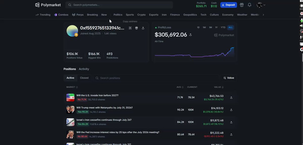This screenshot has width=303, height=145.
Task: Pause the screen recording with the red button
Action: [301, 13]
